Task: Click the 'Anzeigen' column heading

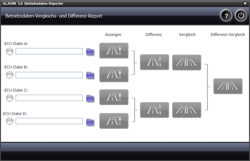Action: pyautogui.click(x=113, y=35)
